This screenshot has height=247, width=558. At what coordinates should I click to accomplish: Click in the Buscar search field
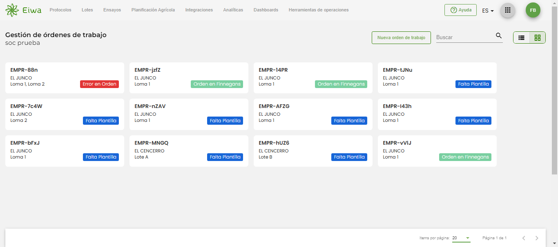click(x=464, y=37)
